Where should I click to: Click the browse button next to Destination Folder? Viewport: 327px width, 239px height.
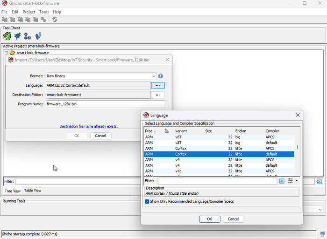click(158, 95)
